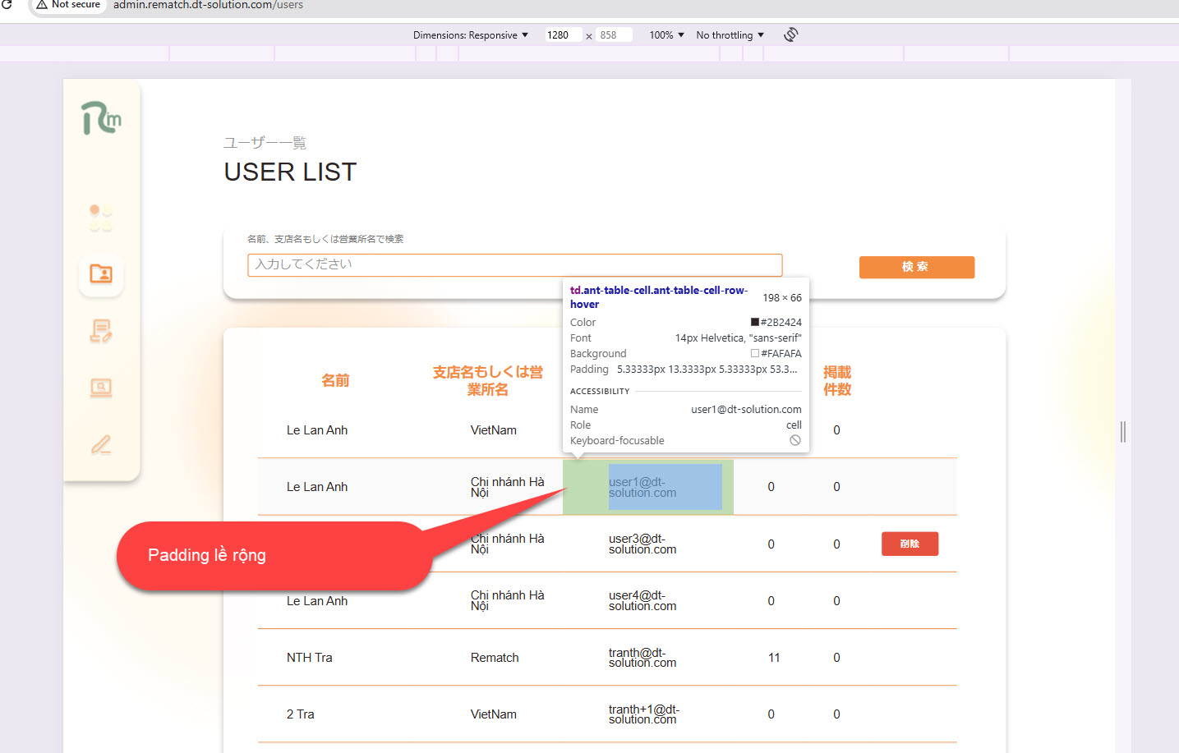Open the 100% zoom dropdown
Screen dimensions: 1179x753
(666, 35)
